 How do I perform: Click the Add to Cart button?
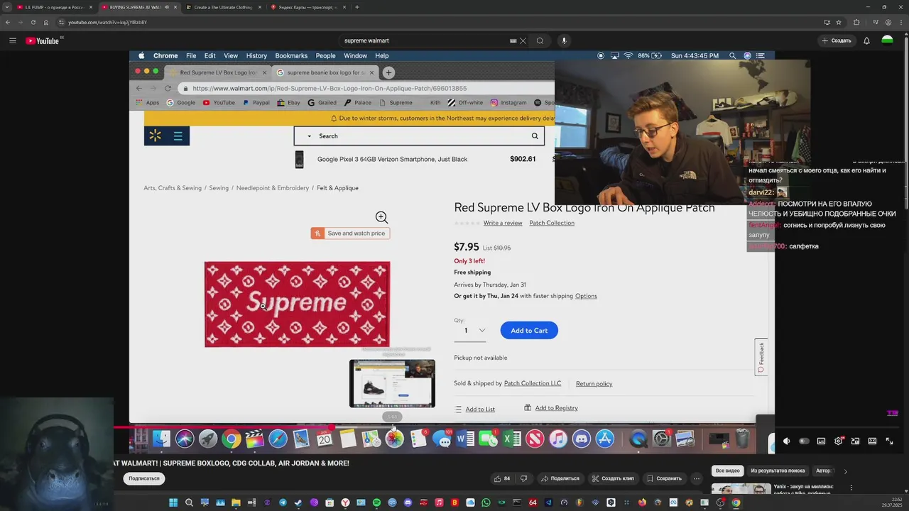tap(529, 330)
